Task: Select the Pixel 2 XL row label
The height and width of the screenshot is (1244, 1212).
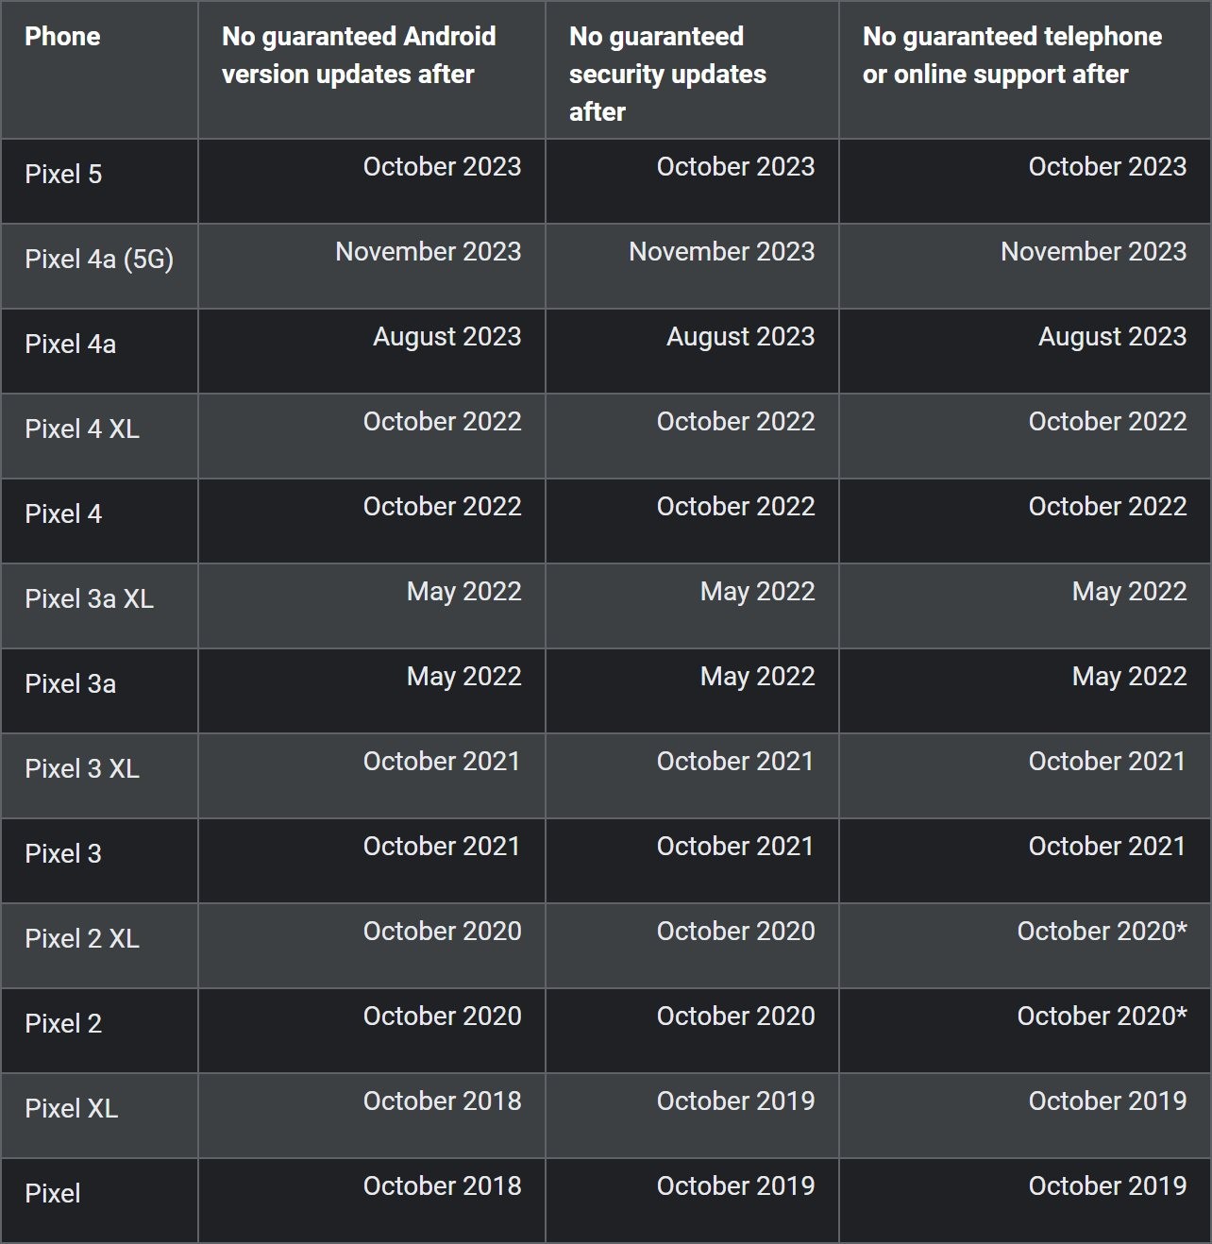Action: point(82,939)
